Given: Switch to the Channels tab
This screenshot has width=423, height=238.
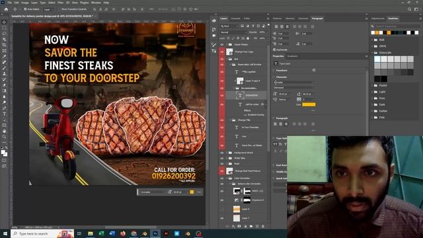Looking at the screenshot, I should 235,19.
